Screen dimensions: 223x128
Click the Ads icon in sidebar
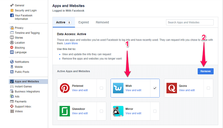click(12, 96)
